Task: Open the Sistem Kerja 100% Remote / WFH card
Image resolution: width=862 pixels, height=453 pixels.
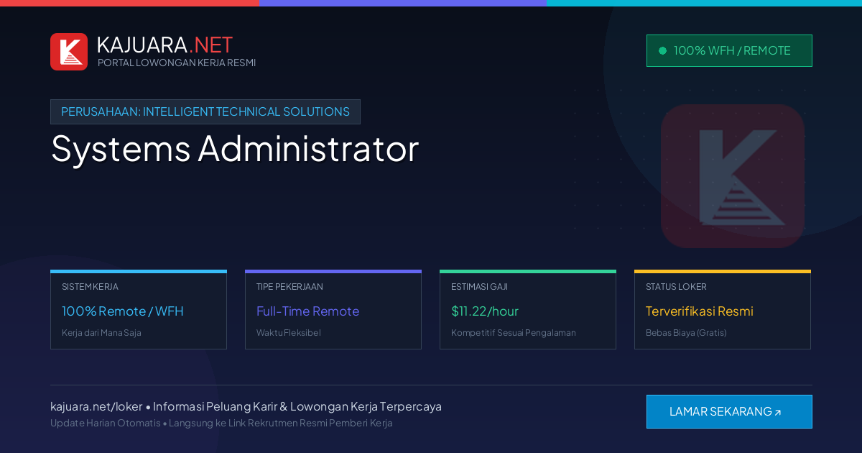Action: click(x=139, y=309)
